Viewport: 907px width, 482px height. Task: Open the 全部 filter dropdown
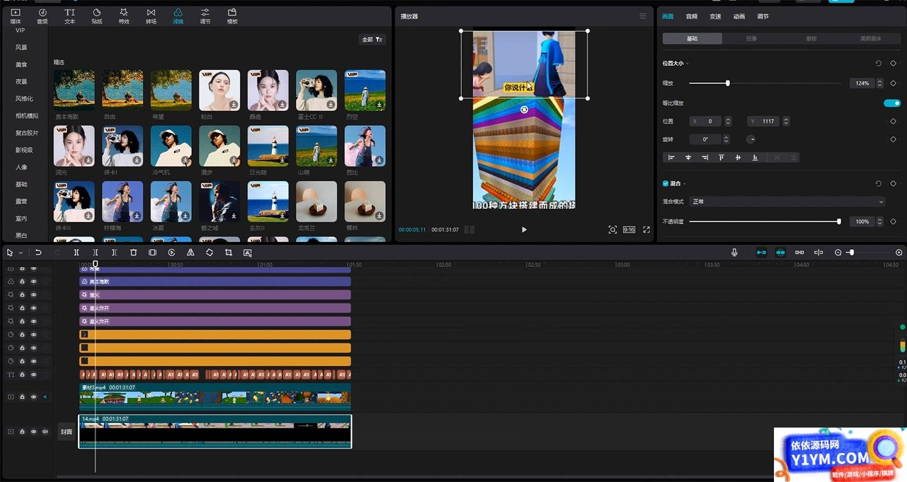coord(372,39)
